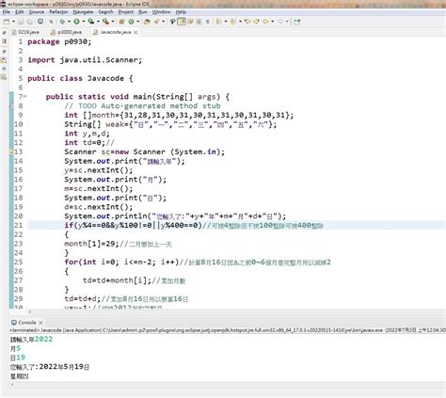Collapse the main method fold at line 7
The width and height of the screenshot is (446, 398).
point(25,96)
